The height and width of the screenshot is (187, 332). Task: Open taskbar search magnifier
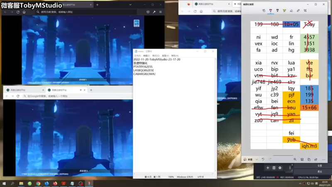pos(12,183)
